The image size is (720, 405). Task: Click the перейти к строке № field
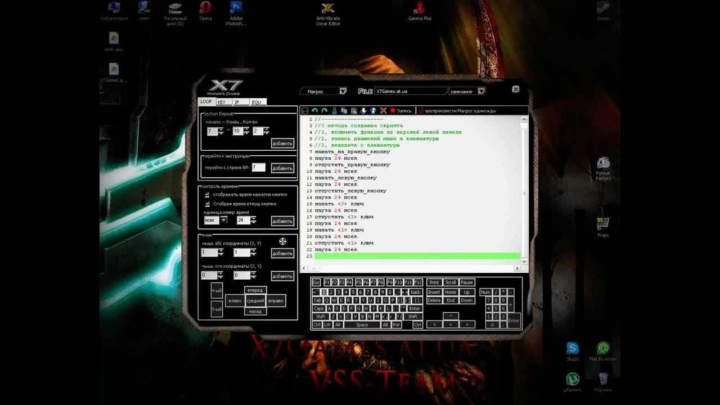point(258,168)
